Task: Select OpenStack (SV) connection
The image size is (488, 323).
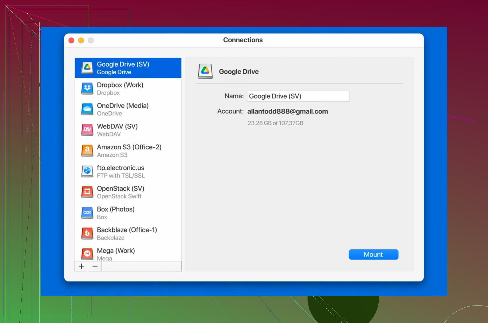Action: 128,192
